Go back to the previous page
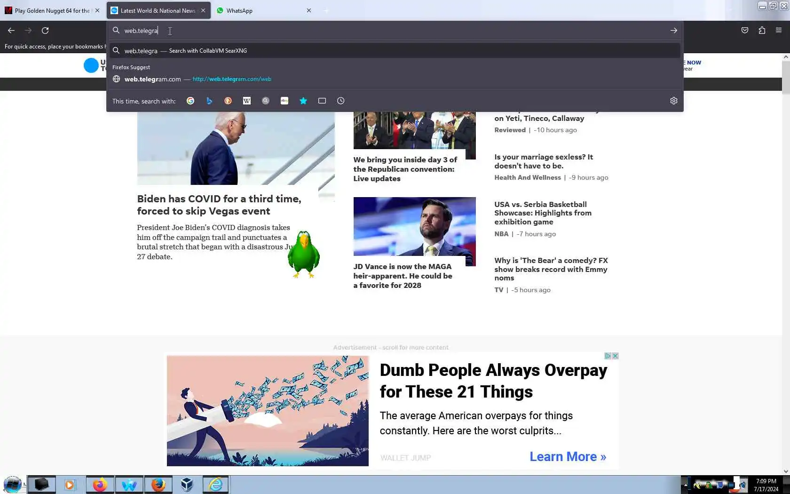The height and width of the screenshot is (494, 790). [11, 31]
